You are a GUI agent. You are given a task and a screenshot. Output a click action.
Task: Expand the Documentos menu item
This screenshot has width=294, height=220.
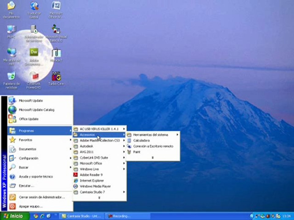tap(40, 149)
